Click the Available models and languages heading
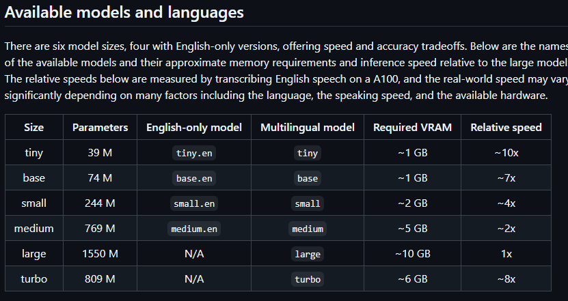This screenshot has width=568, height=301. [x=124, y=12]
